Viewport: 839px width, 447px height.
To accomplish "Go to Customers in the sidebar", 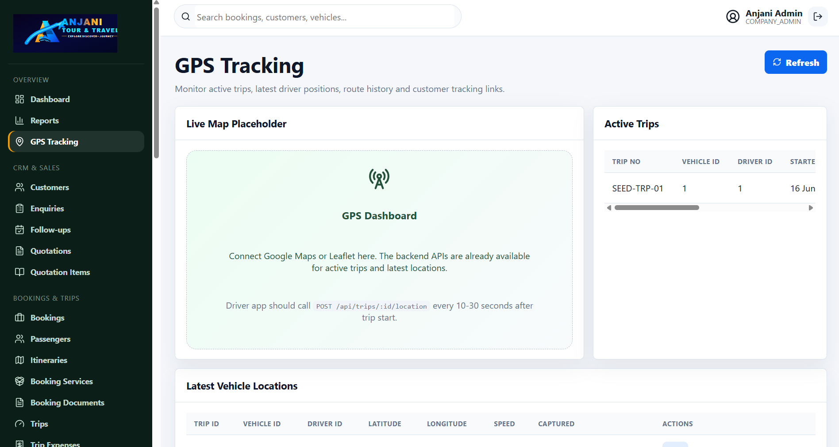I will click(76, 187).
